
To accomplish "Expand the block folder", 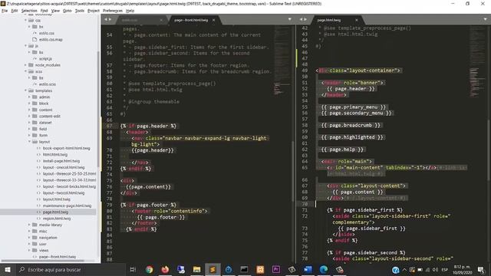I will point(29,103).
